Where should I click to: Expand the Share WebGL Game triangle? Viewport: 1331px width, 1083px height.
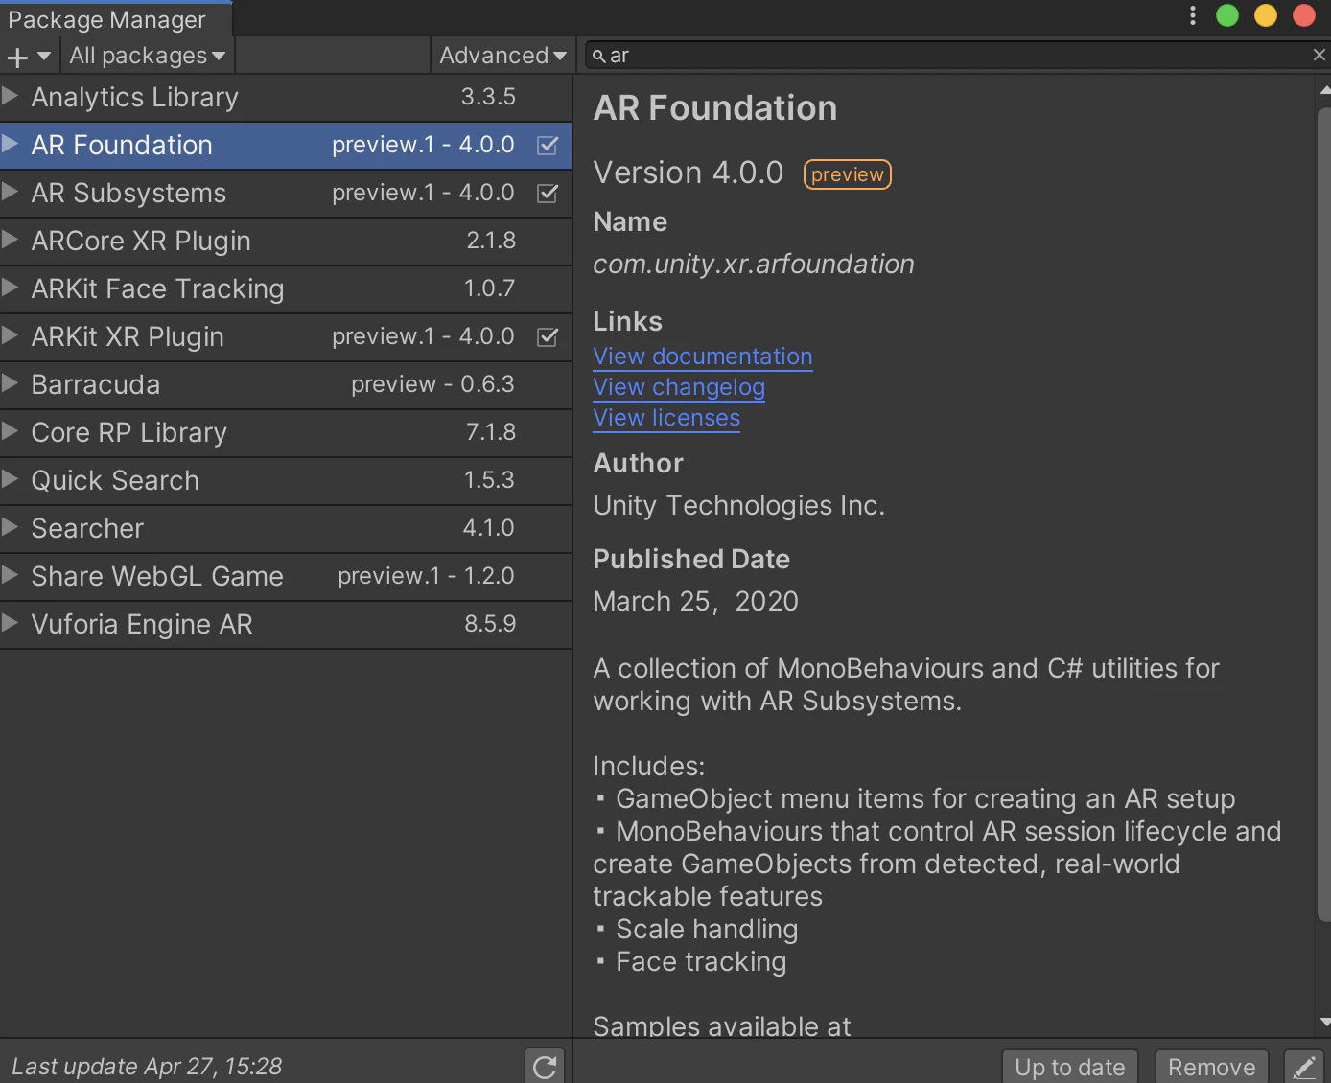coord(11,574)
